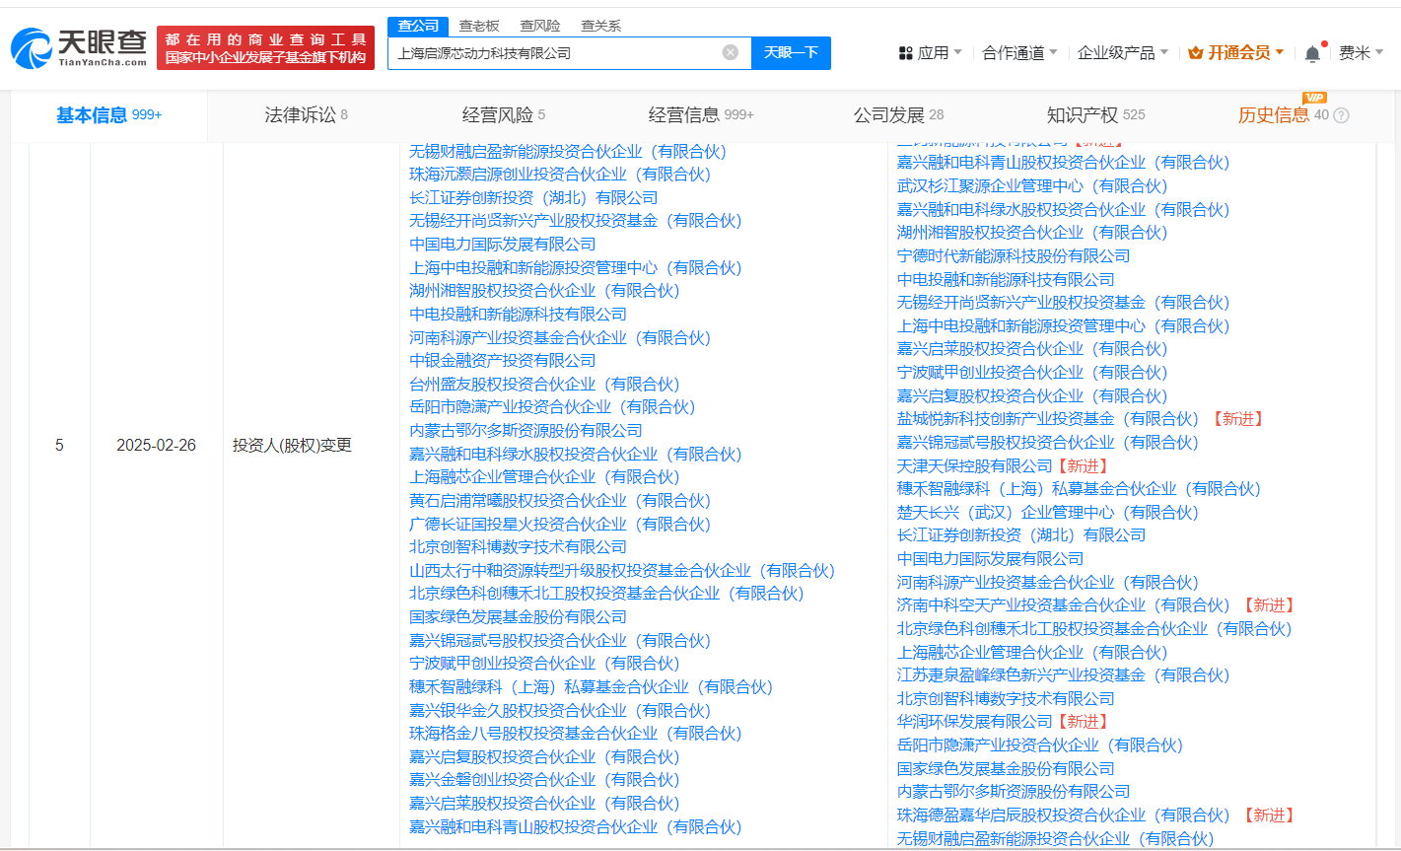Screen dimensions: 1401x851
Task: Click row number 5 cell
Action: click(x=59, y=446)
